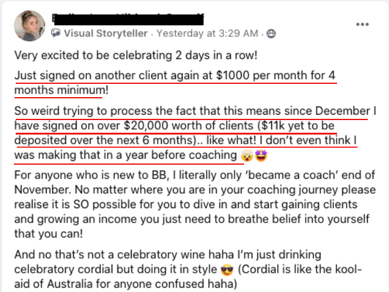Click the "($11k yet to be" text
Screen dimensions: 389x292
[x=296, y=125]
